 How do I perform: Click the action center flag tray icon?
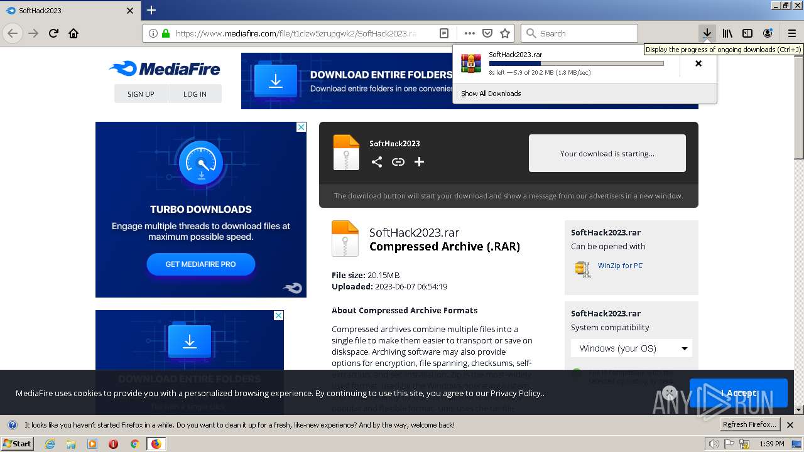pos(730,444)
